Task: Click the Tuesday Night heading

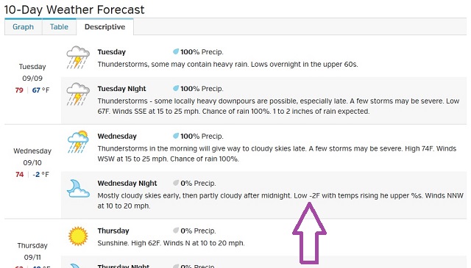Action: pos(121,89)
